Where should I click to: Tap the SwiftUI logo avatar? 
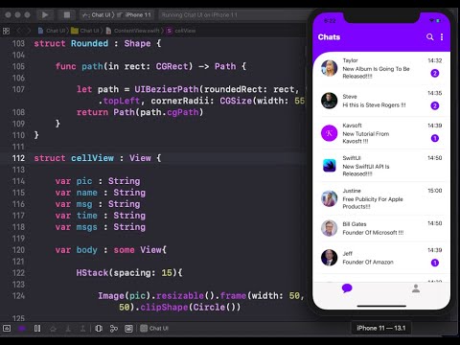point(329,166)
